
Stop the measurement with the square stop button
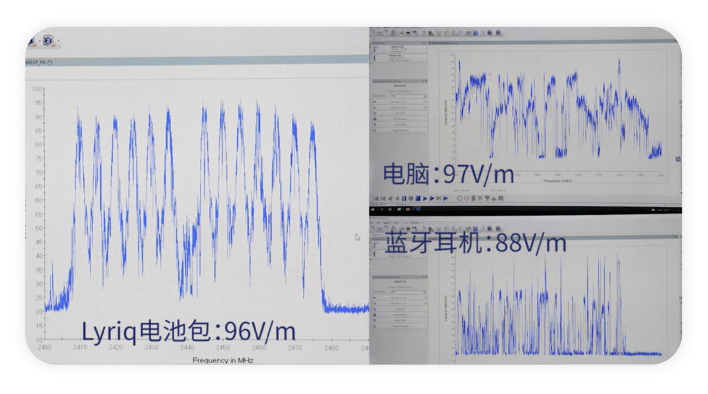click(x=418, y=198)
